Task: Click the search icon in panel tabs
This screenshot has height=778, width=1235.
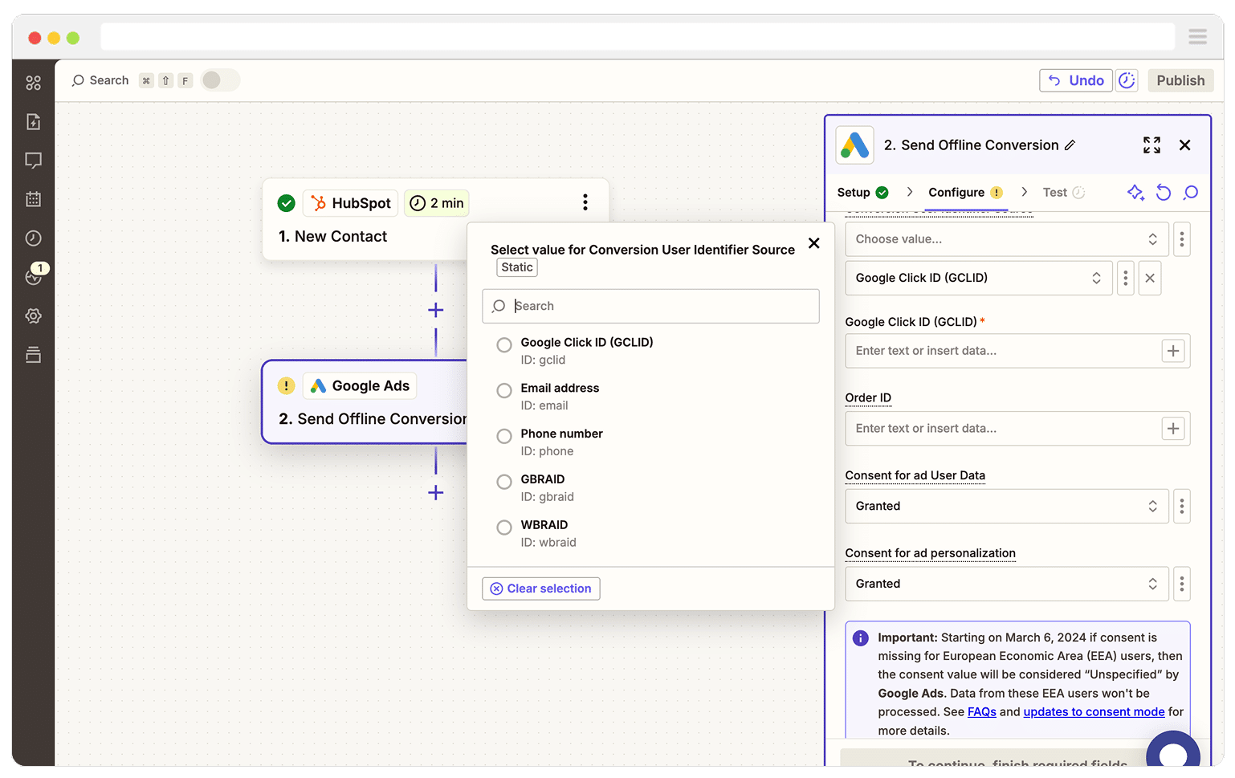Action: point(1191,192)
